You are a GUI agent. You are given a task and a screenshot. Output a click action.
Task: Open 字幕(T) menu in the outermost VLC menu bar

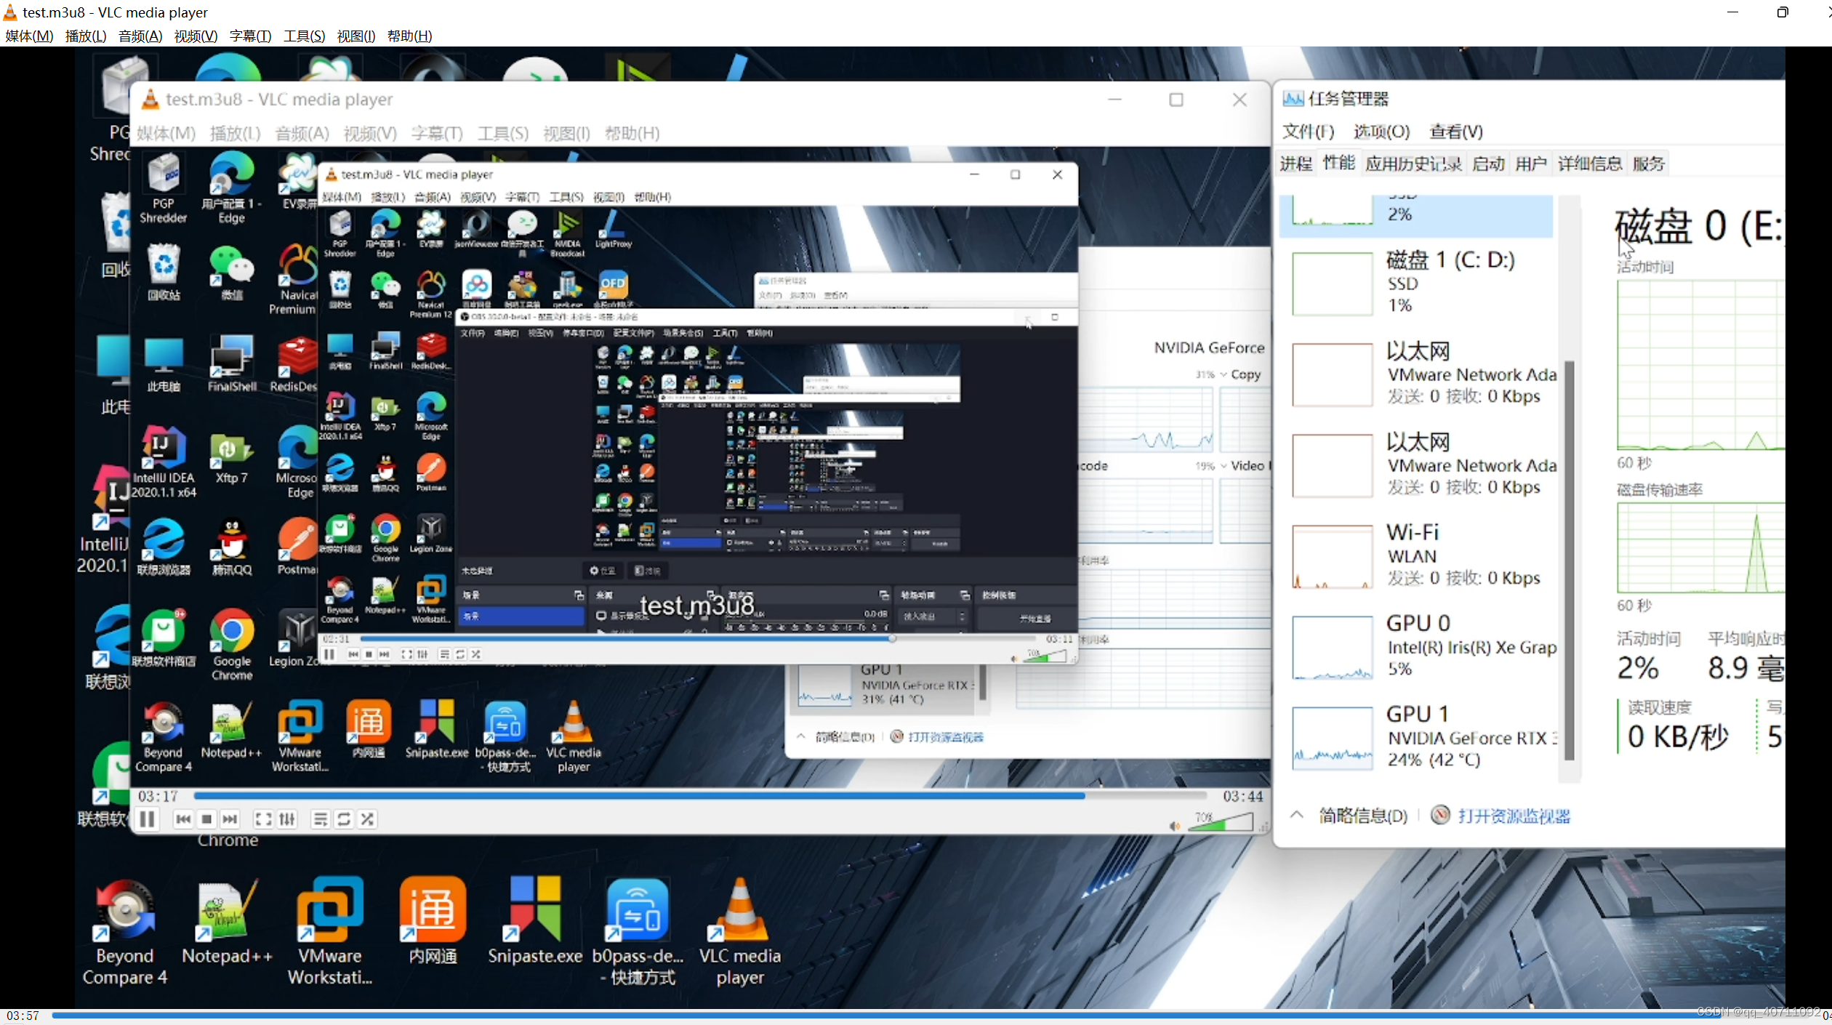[250, 36]
